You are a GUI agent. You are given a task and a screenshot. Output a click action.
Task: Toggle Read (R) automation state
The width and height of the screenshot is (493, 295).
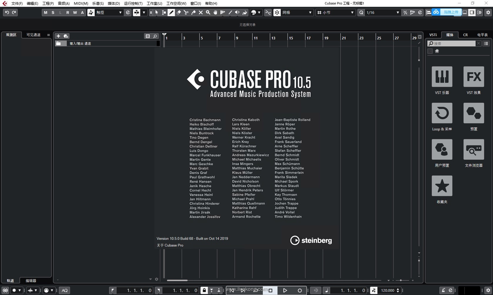click(x=68, y=12)
